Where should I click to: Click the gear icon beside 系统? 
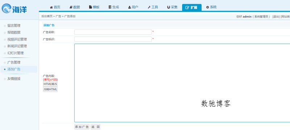tap(208, 7)
